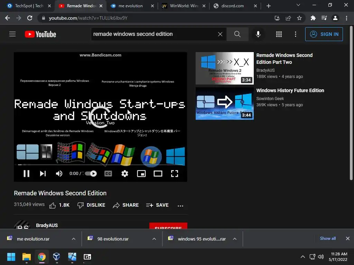Expand options for windows 95 evolution download
The width and height of the screenshot is (354, 265).
tap(235, 239)
